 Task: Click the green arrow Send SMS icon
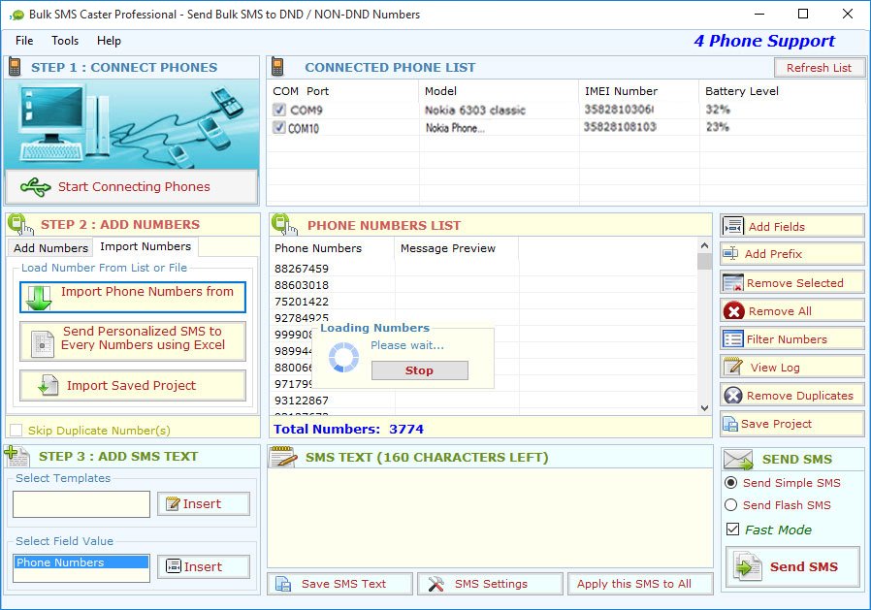tap(748, 567)
